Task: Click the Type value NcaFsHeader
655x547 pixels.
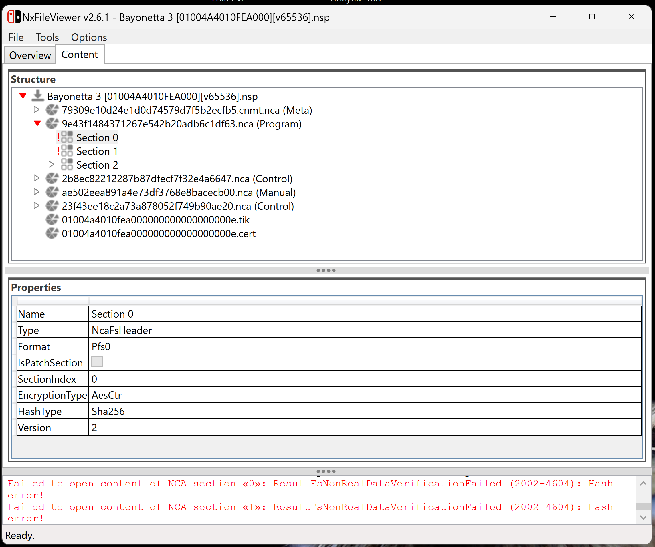Action: [x=122, y=330]
